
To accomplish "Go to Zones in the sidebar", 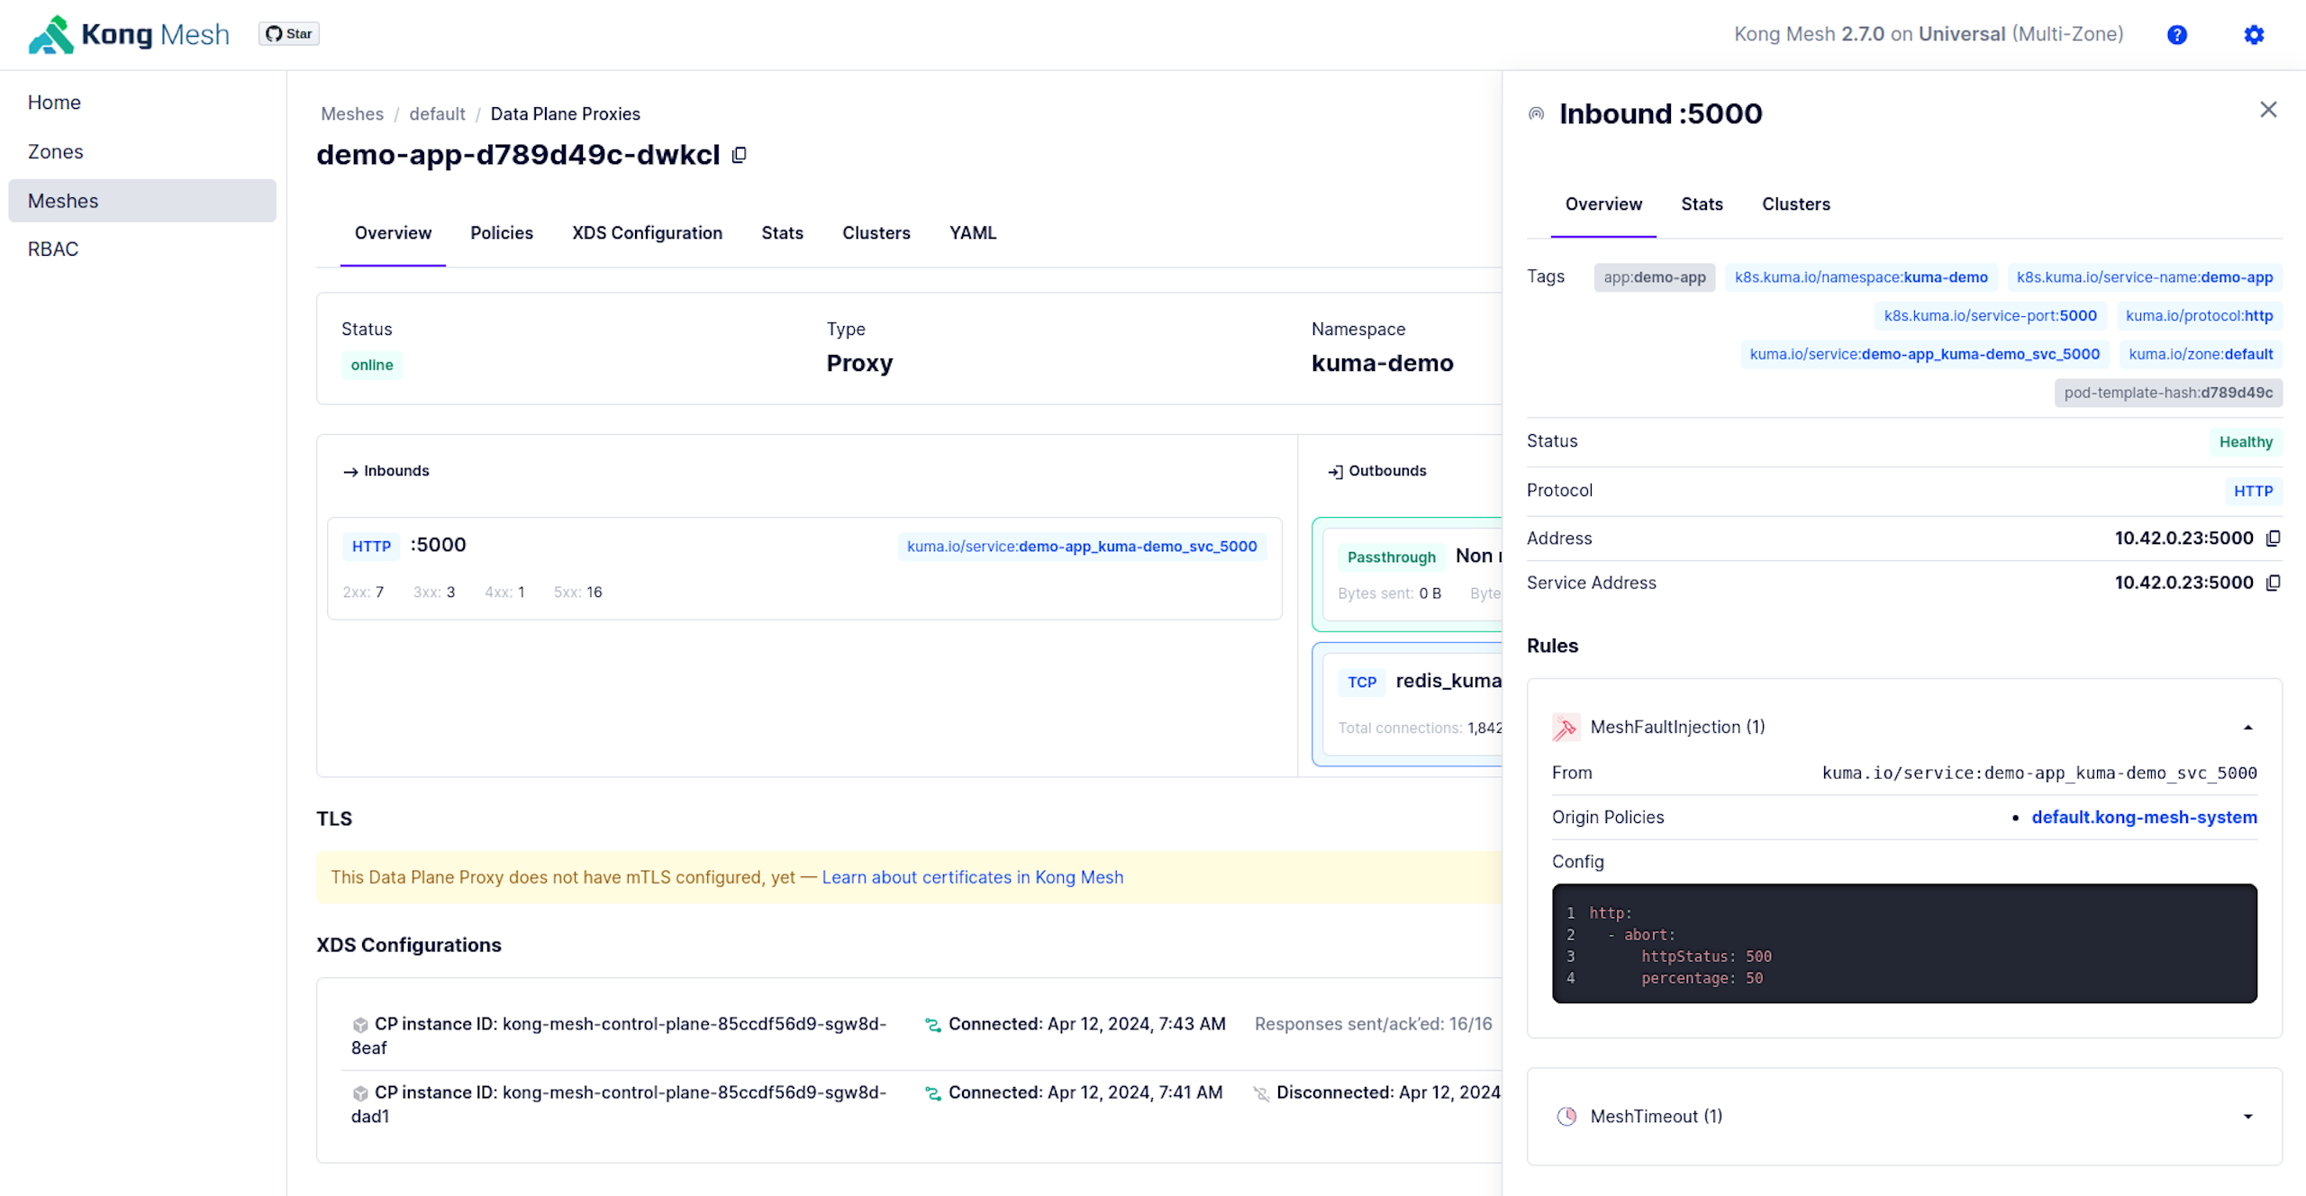I will point(56,151).
